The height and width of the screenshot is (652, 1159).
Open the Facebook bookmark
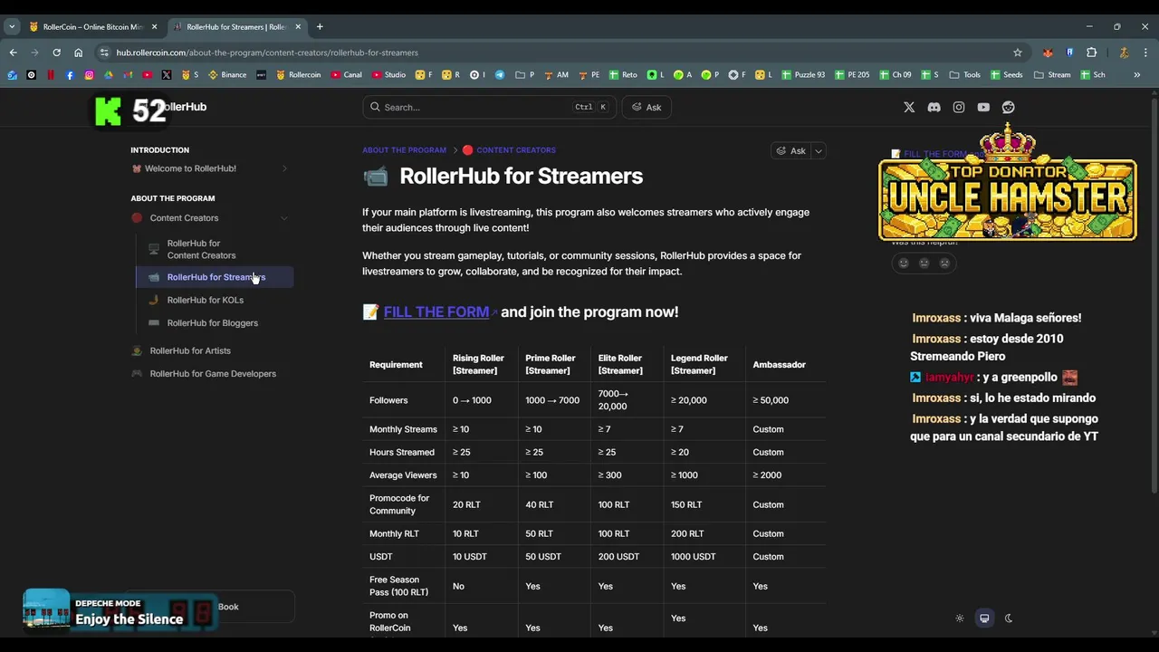point(70,75)
